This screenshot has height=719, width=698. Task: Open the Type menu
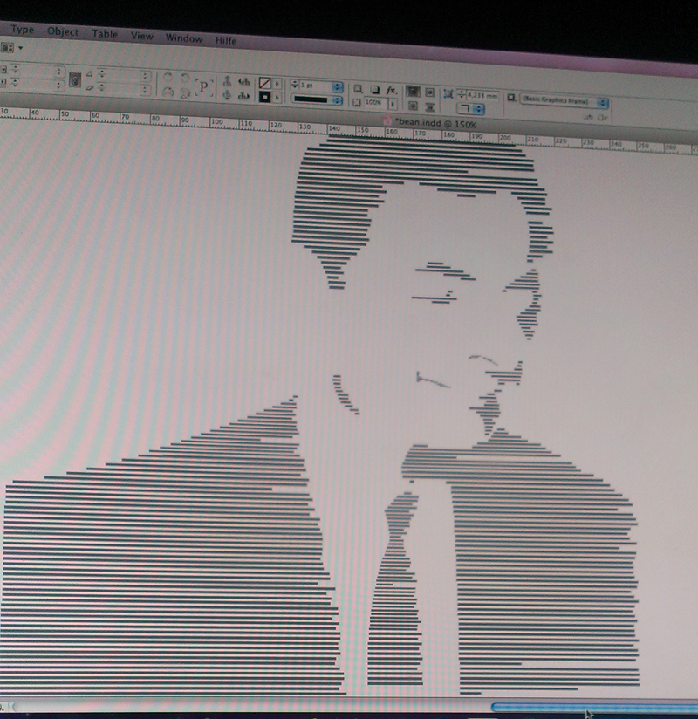(x=22, y=30)
